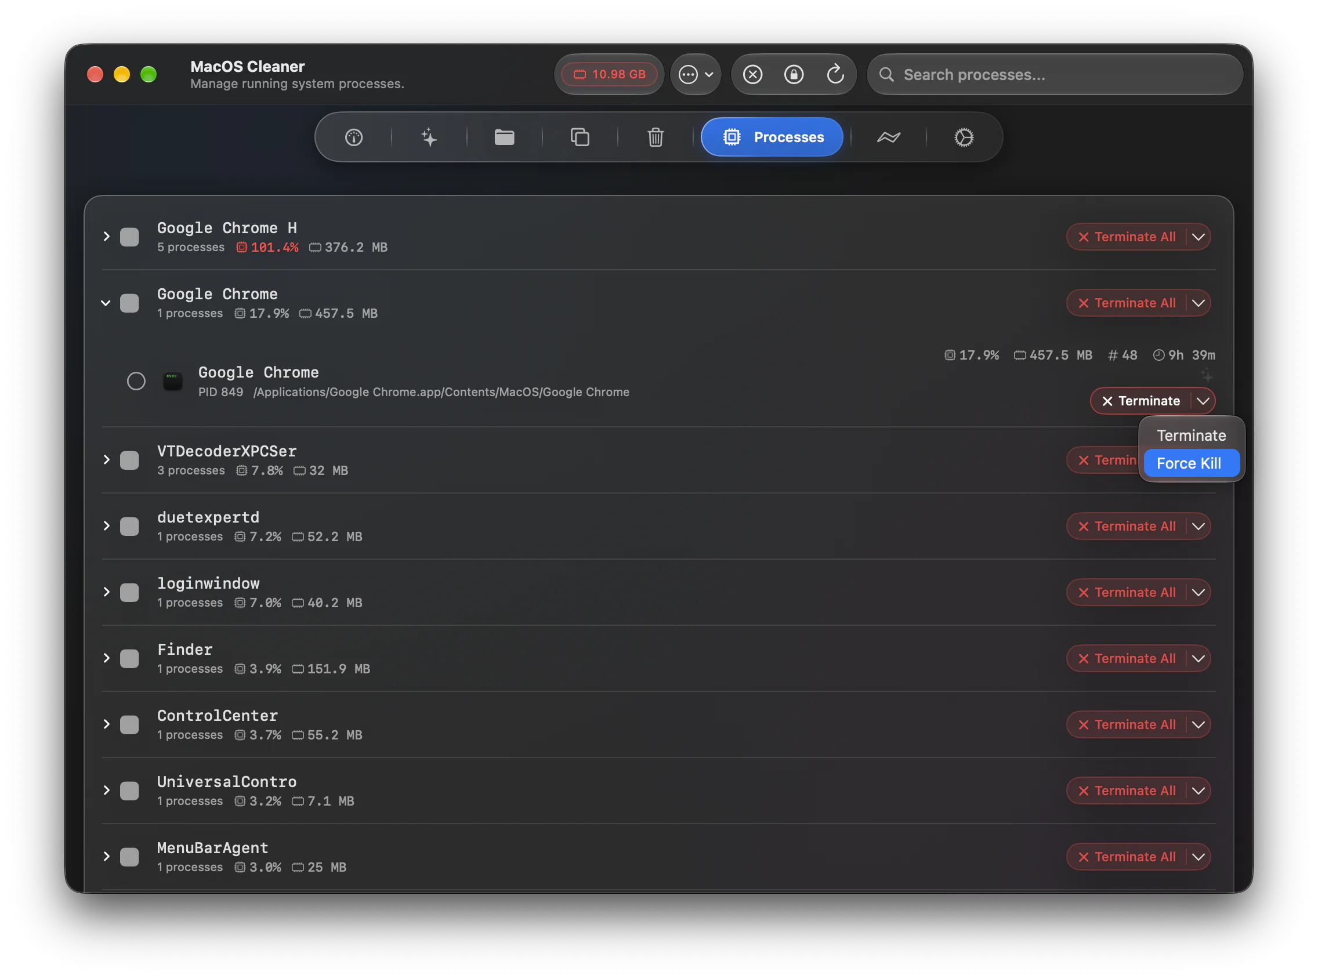Check the duetexpertd checkbox
Viewport: 1318px width, 979px height.
[x=129, y=526]
